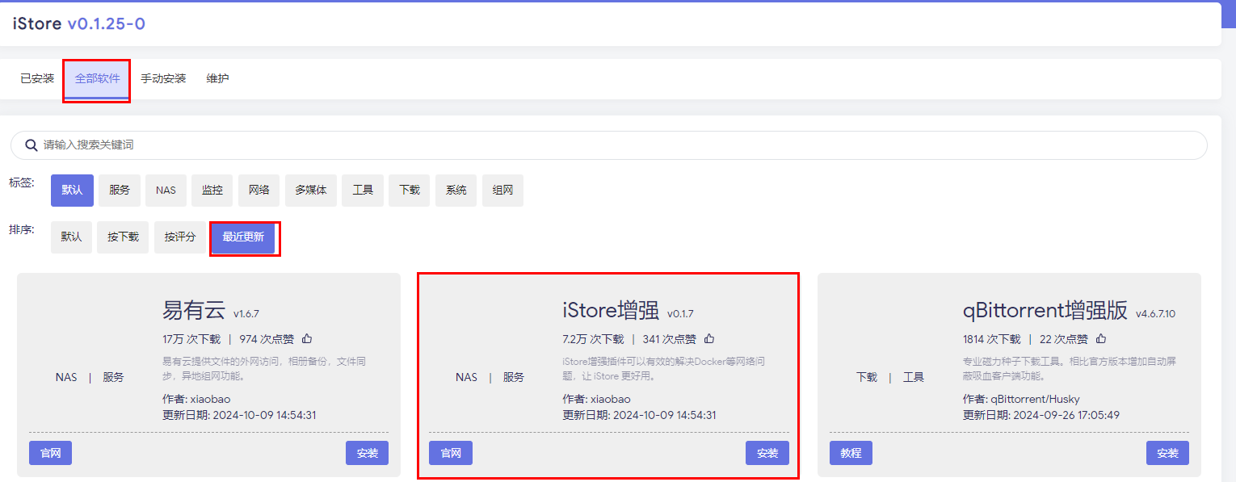Click 服务 category on 易有云 card
This screenshot has height=482, width=1236.
tap(113, 377)
